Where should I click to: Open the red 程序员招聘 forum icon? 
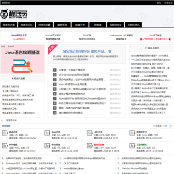tap(90, 145)
